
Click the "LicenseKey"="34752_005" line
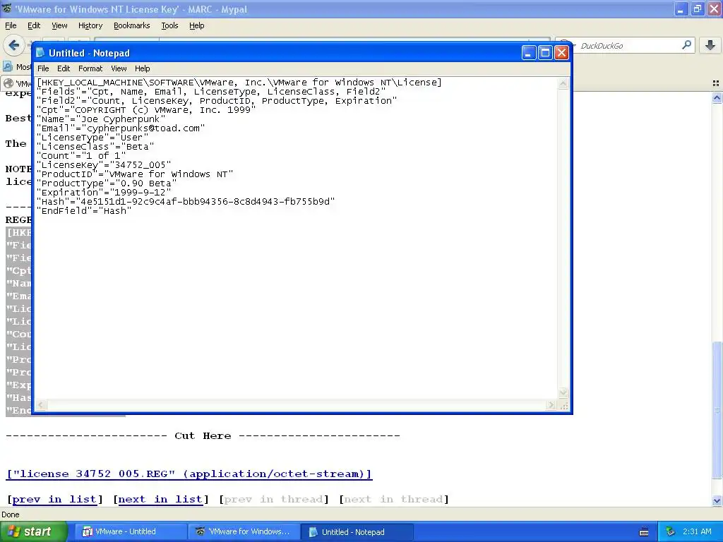[x=104, y=165]
